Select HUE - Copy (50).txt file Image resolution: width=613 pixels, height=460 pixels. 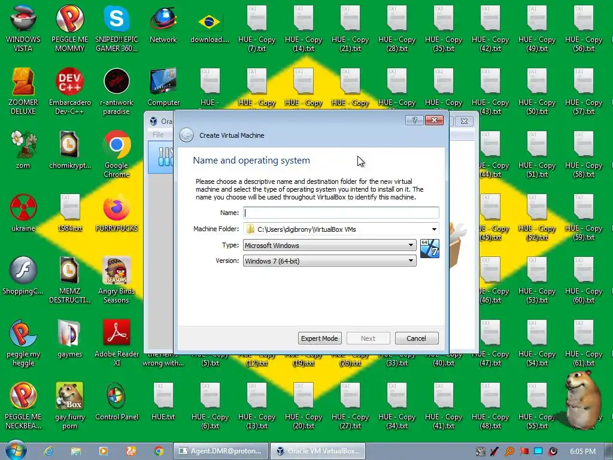coord(537,91)
